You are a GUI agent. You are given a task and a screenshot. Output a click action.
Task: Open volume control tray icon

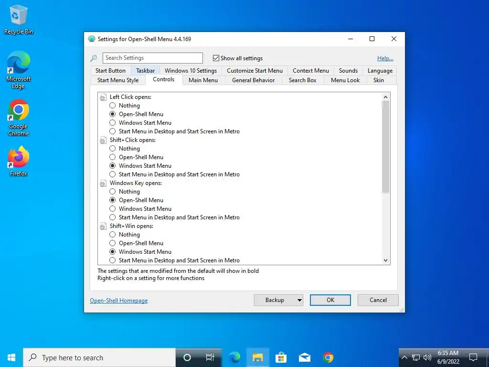click(x=427, y=357)
